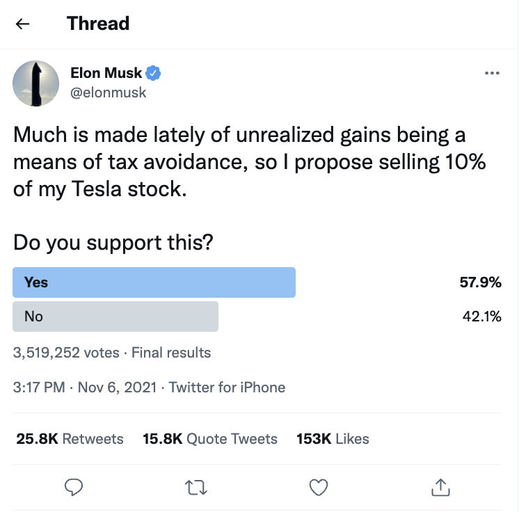Like the tweet with heart icon
This screenshot has width=519, height=512.
[319, 487]
